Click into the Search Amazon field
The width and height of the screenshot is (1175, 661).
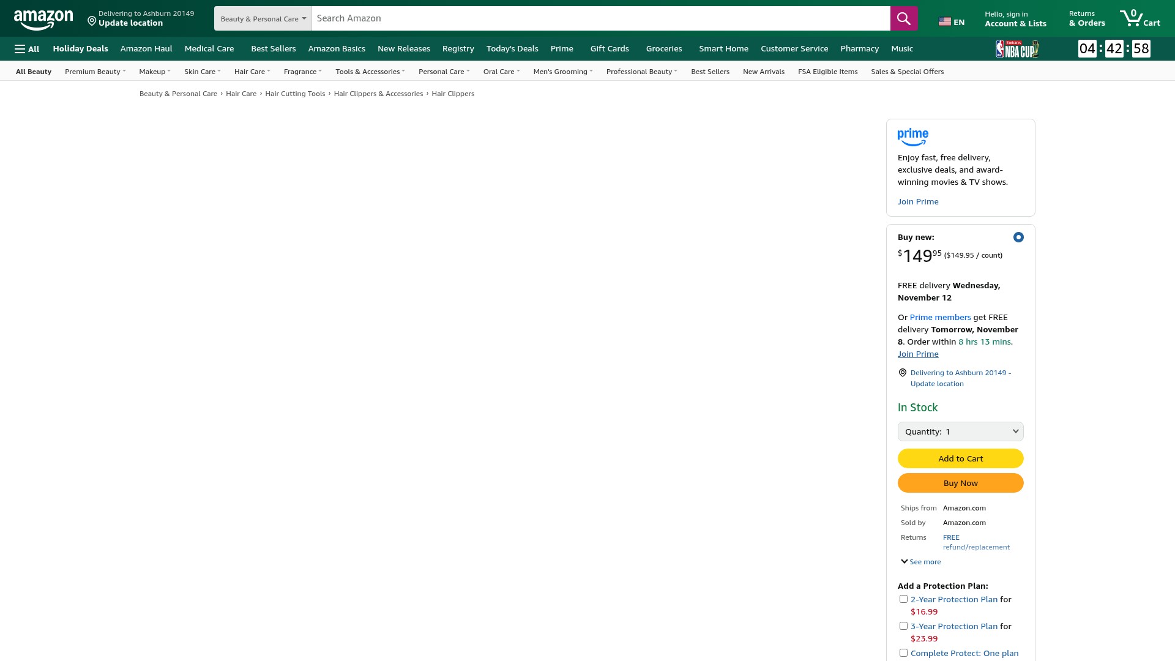600,18
